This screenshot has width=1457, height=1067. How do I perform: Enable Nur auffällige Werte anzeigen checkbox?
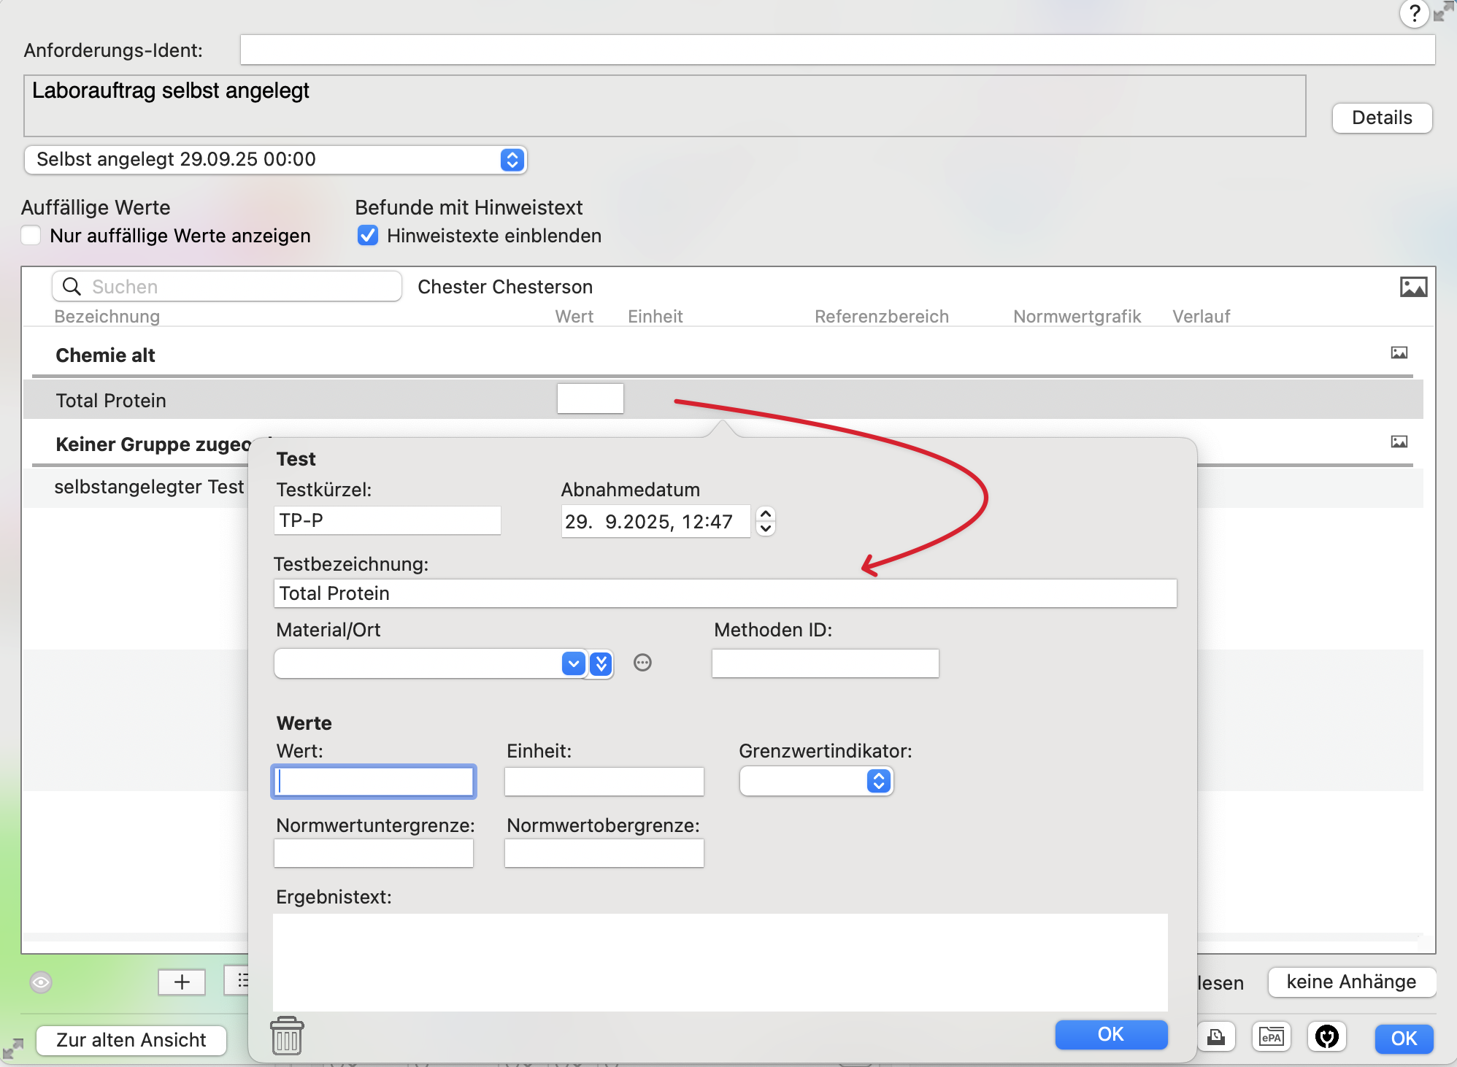pyautogui.click(x=31, y=236)
